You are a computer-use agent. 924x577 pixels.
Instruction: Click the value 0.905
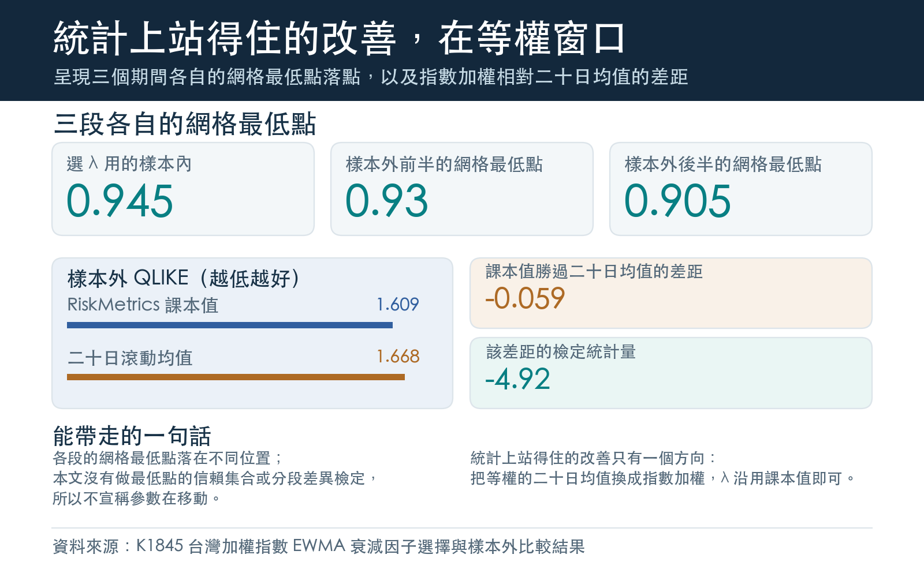677,201
